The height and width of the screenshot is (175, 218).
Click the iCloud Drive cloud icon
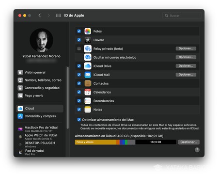click(88, 66)
